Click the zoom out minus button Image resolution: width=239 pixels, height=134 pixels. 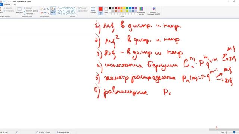pos(226,133)
